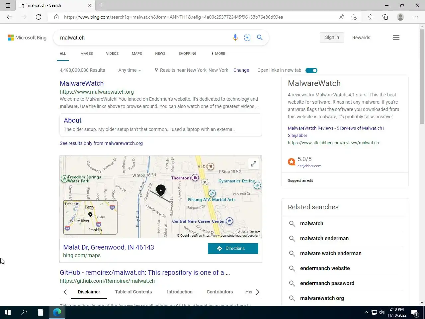
Task: Click the Directions button
Action: [x=233, y=249]
